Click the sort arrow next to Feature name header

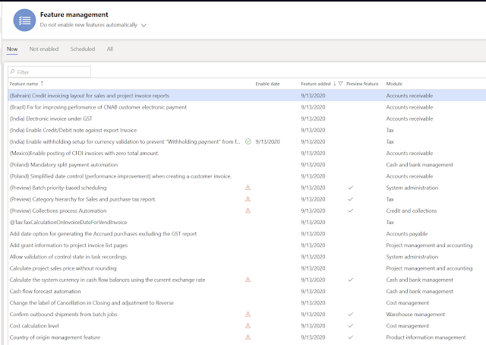pos(43,84)
